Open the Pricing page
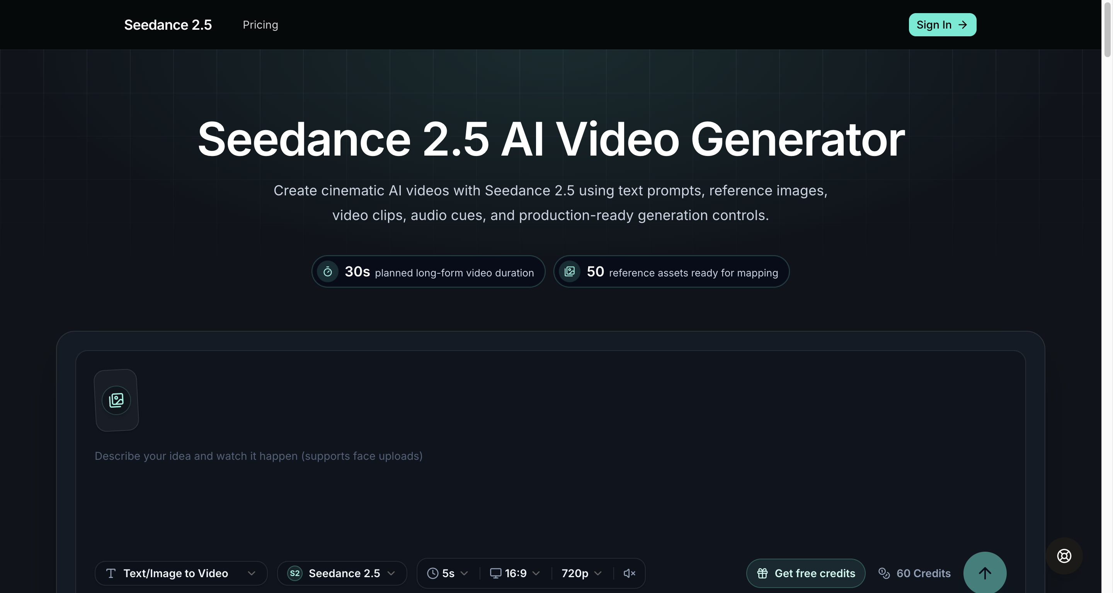 (260, 25)
